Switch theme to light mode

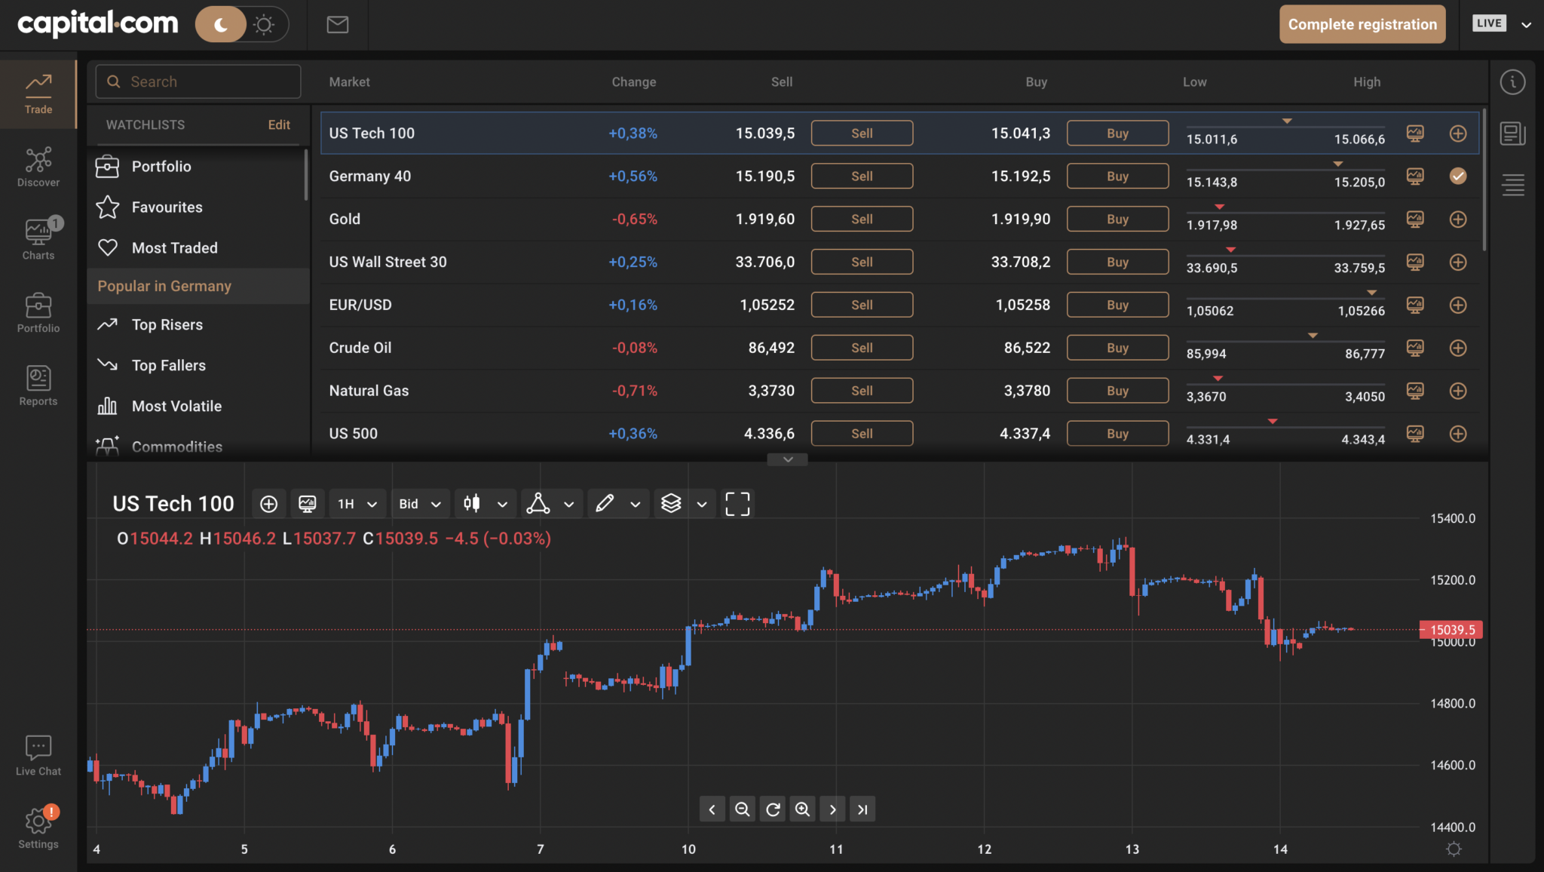263,24
